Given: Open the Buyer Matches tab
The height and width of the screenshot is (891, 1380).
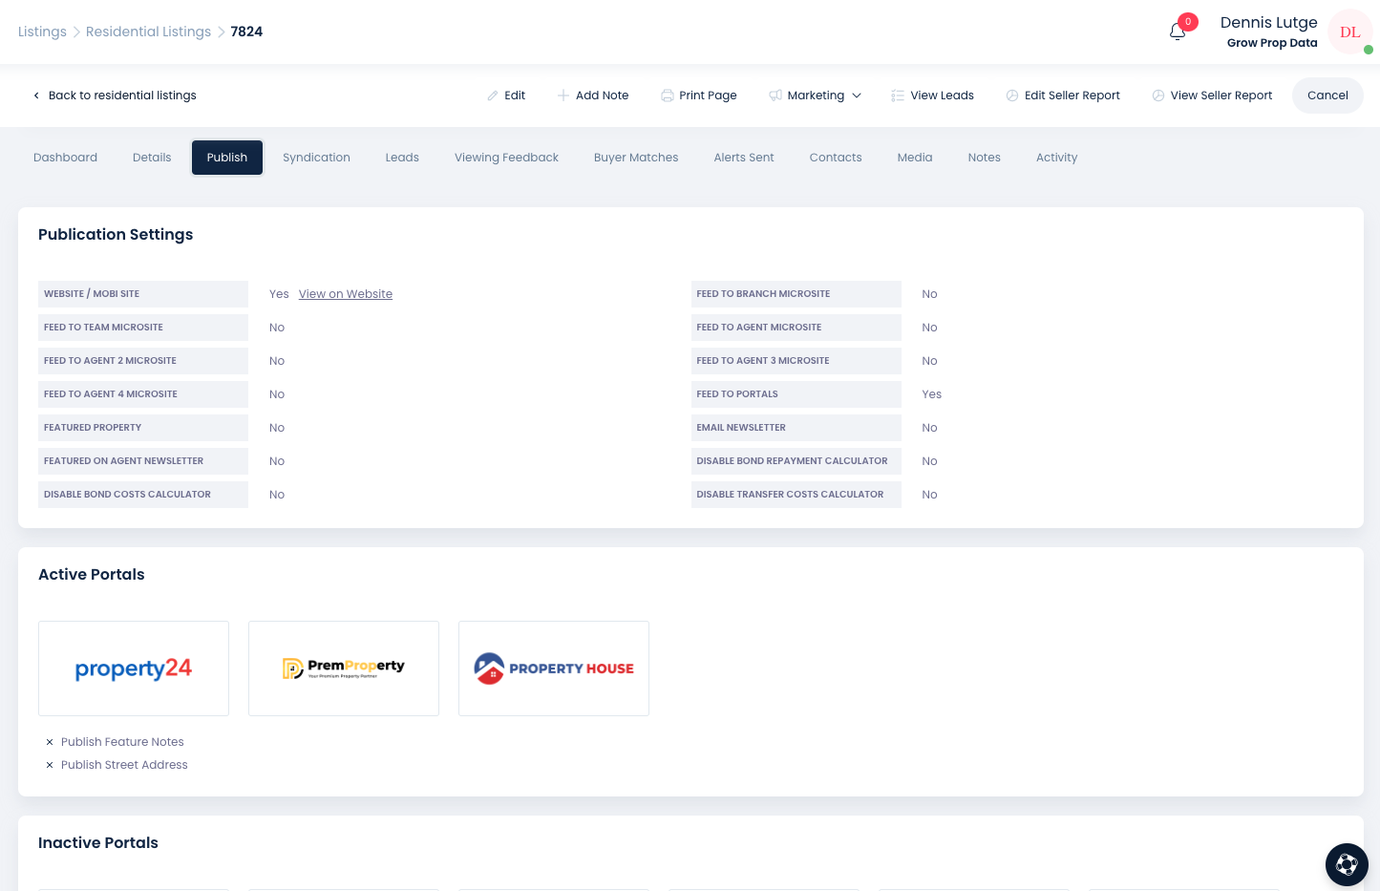Looking at the screenshot, I should click(x=636, y=158).
